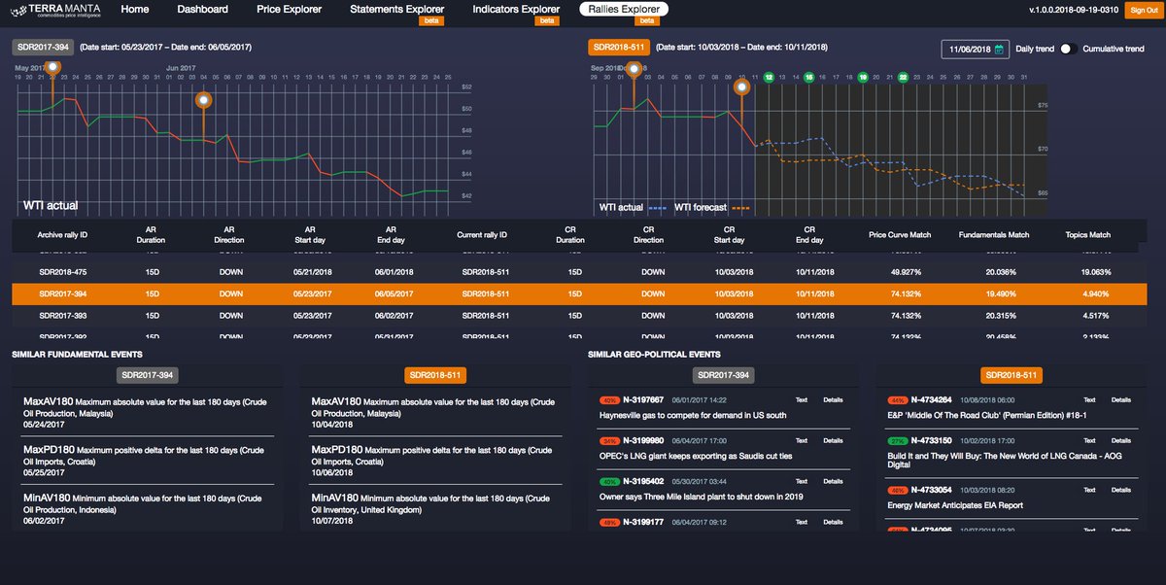This screenshot has height=585, width=1166.
Task: Open Details for news N-3199980
Action: coord(834,441)
